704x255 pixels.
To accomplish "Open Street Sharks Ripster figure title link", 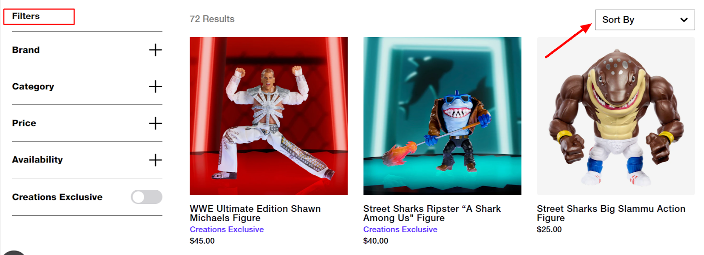I will [432, 213].
